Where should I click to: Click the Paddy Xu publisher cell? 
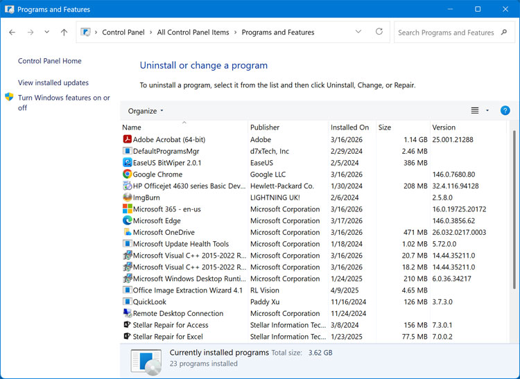[265, 302]
